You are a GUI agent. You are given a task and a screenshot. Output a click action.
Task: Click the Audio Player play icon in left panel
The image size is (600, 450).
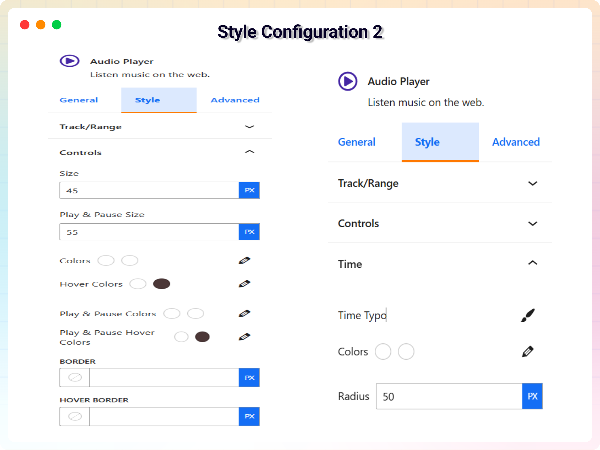tap(70, 61)
